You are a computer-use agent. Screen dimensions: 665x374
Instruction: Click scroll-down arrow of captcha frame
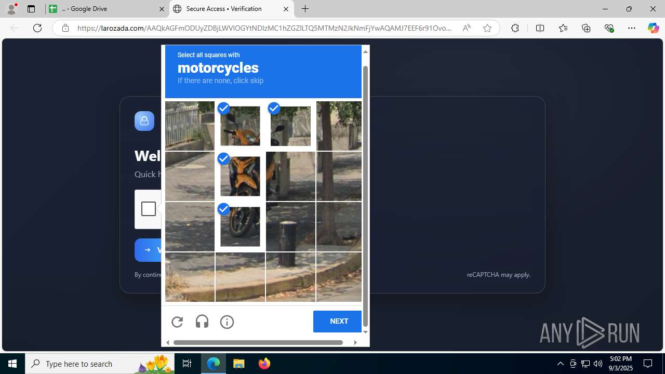coord(365,332)
